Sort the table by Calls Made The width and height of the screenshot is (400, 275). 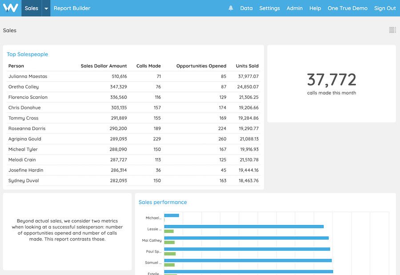pos(149,65)
